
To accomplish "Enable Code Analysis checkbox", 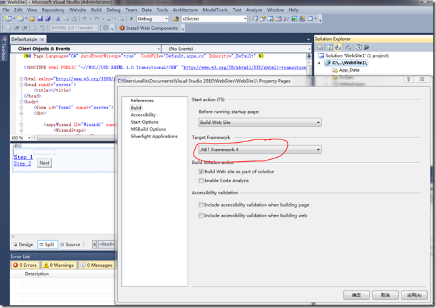I will click(201, 181).
